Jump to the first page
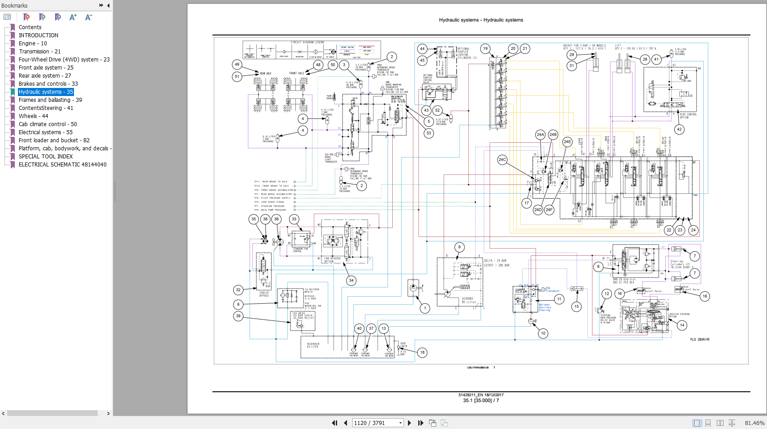 [334, 423]
